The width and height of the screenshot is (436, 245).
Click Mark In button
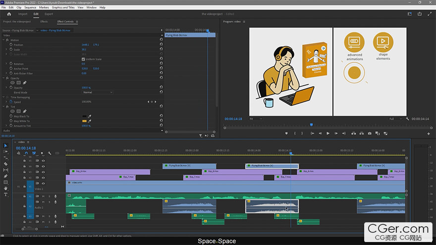[295, 133]
